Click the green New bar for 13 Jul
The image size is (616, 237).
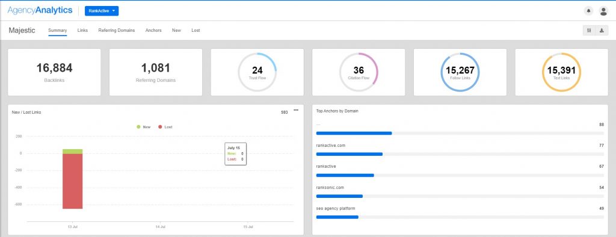pyautogui.click(x=72, y=152)
